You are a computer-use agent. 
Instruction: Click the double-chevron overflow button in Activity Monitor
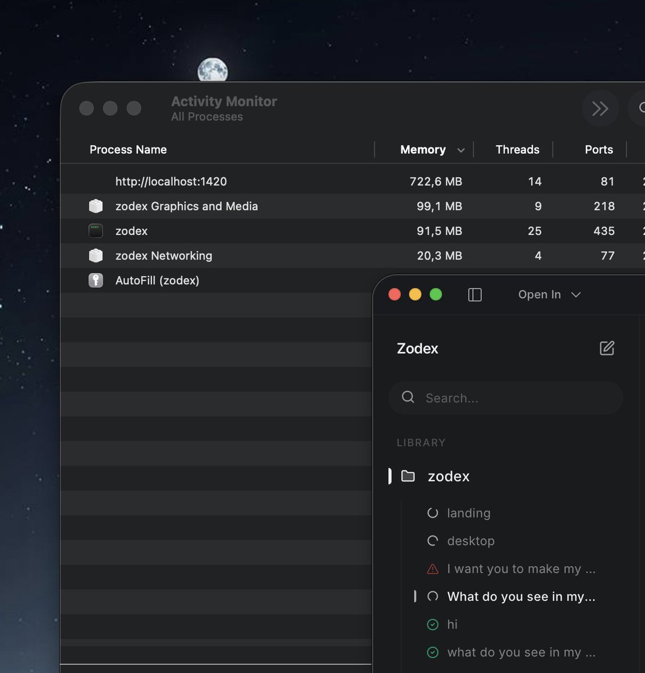(x=600, y=108)
